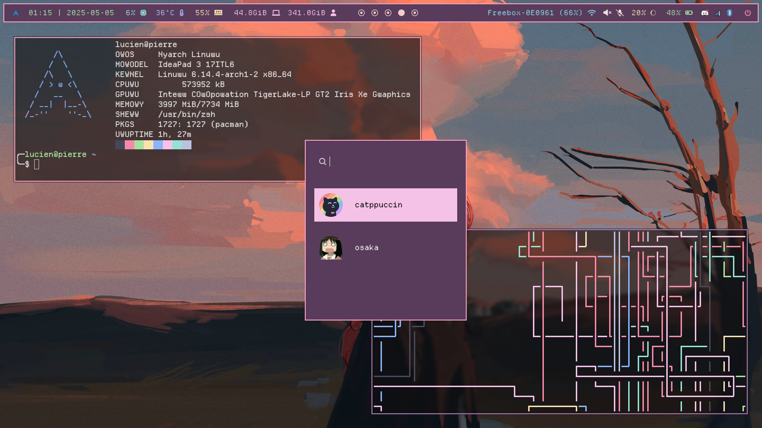Click the date 2025-05-05

tap(90, 13)
